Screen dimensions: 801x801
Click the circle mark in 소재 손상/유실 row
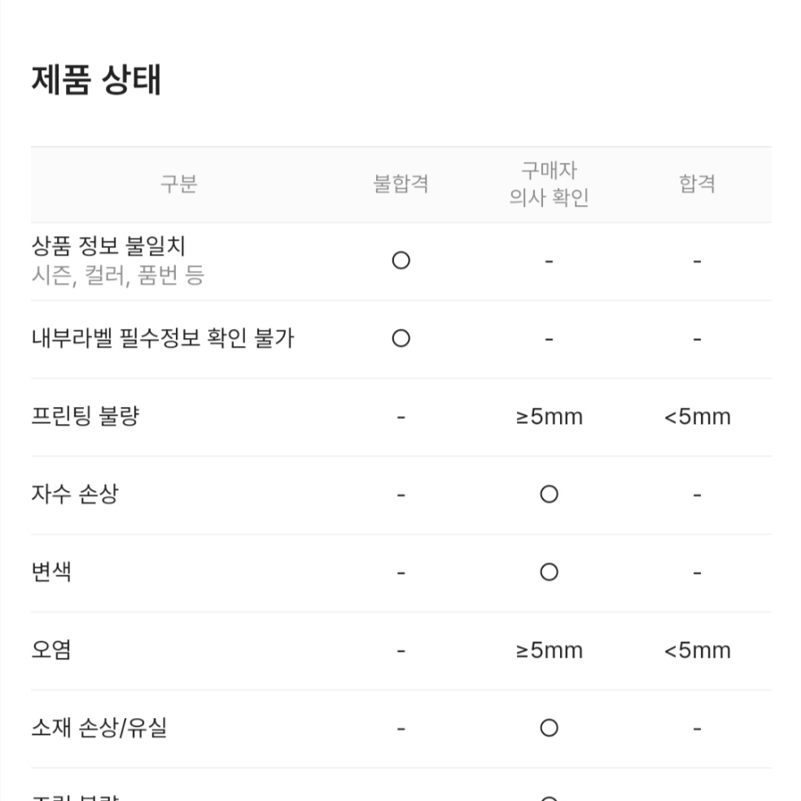549,728
